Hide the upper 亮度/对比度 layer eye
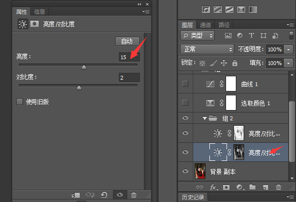The image size is (296, 202). coord(185,133)
